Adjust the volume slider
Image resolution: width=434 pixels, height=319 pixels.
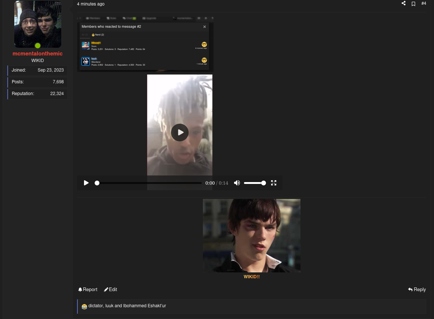(255, 183)
